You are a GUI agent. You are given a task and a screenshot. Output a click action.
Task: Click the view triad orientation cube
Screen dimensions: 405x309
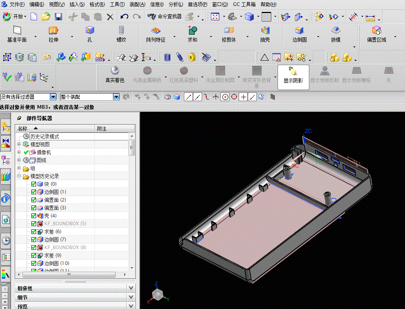157,295
